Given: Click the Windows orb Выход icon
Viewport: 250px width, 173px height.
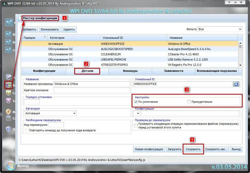Looking at the screenshot, I should tap(11, 166).
